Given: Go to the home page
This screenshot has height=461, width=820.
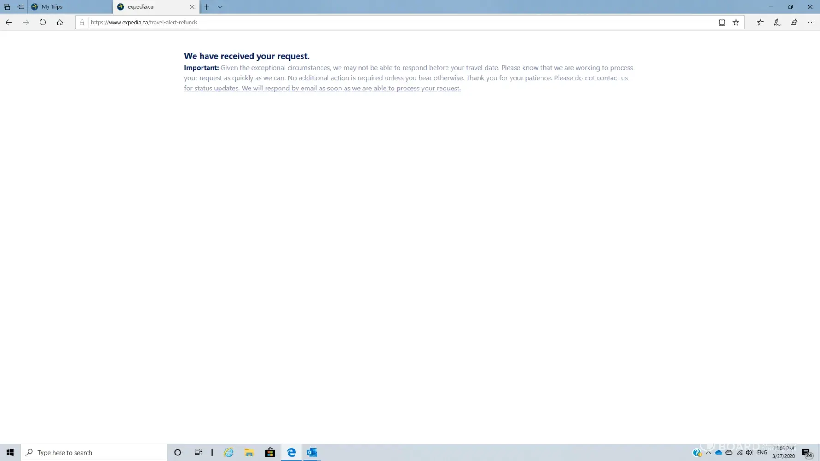Looking at the screenshot, I should (60, 22).
